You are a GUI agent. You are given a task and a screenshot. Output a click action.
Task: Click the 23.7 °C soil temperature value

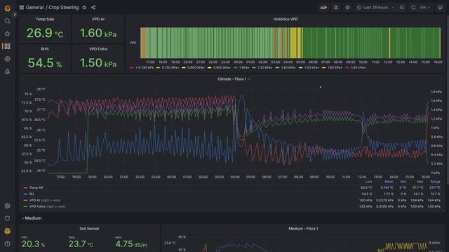tap(81, 244)
